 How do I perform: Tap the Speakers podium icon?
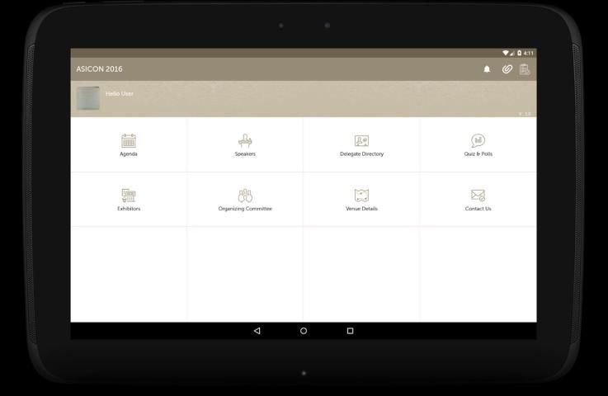tap(245, 141)
